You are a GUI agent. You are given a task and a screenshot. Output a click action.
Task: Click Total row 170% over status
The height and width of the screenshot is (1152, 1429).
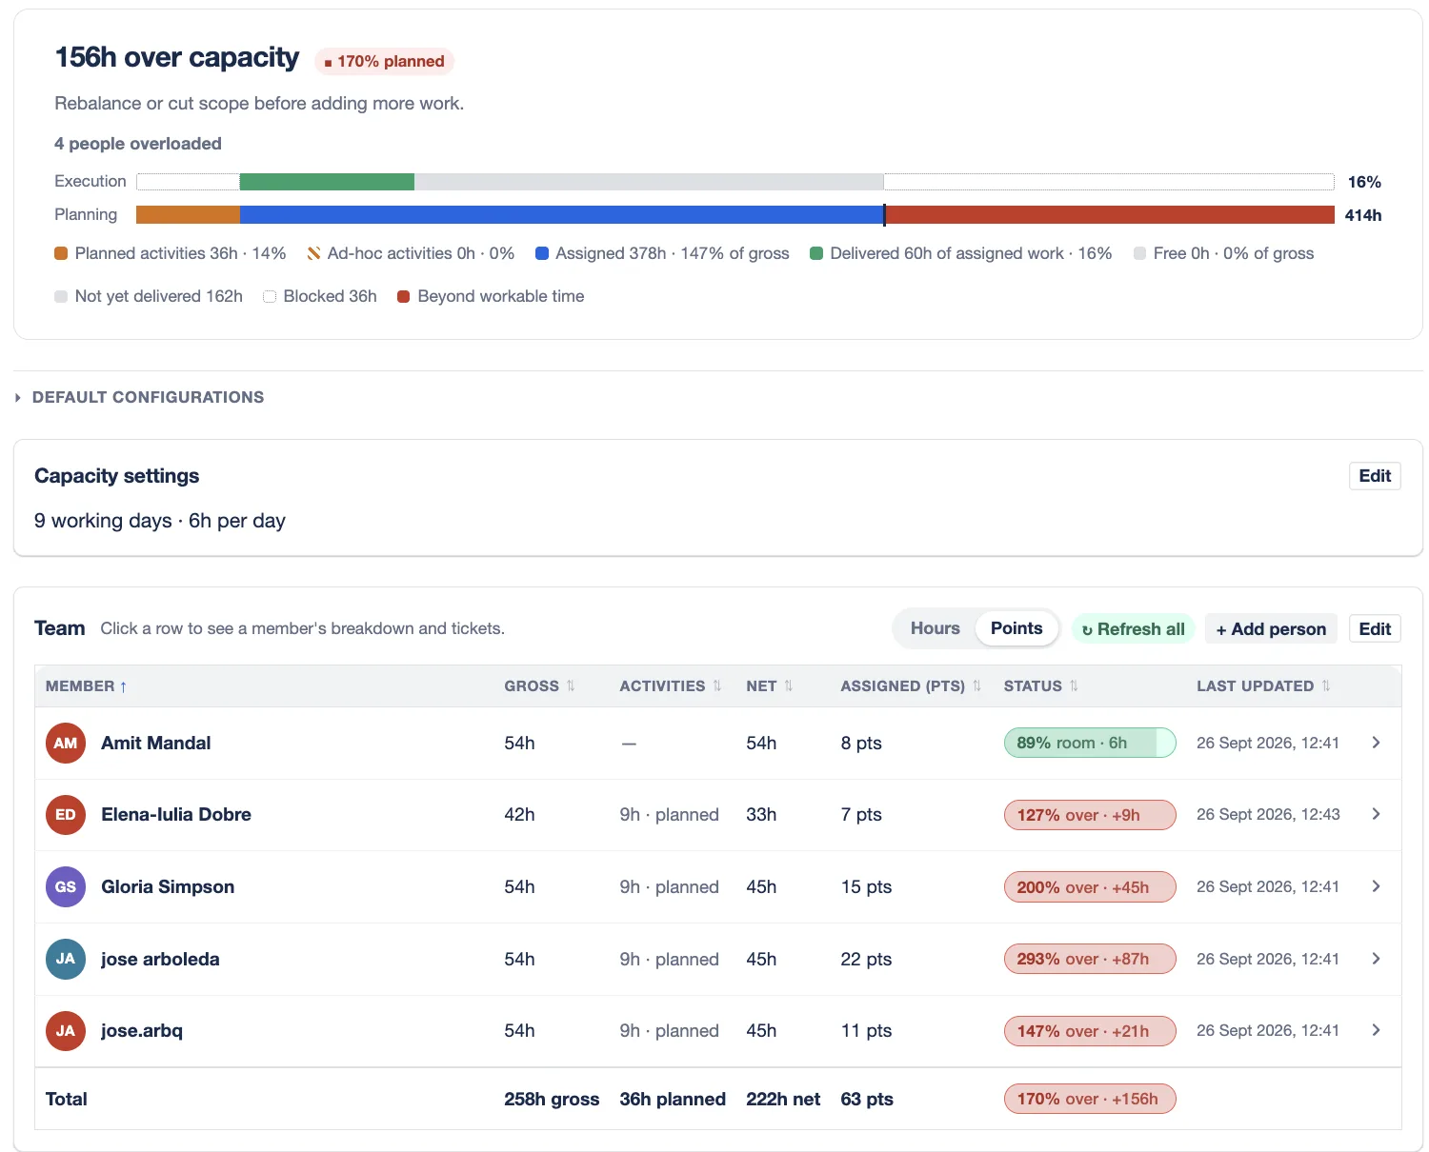pyautogui.click(x=1090, y=1099)
